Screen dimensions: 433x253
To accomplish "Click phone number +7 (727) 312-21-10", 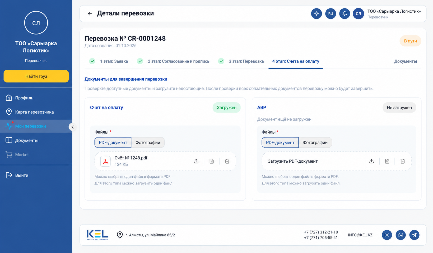I will 321,232.
